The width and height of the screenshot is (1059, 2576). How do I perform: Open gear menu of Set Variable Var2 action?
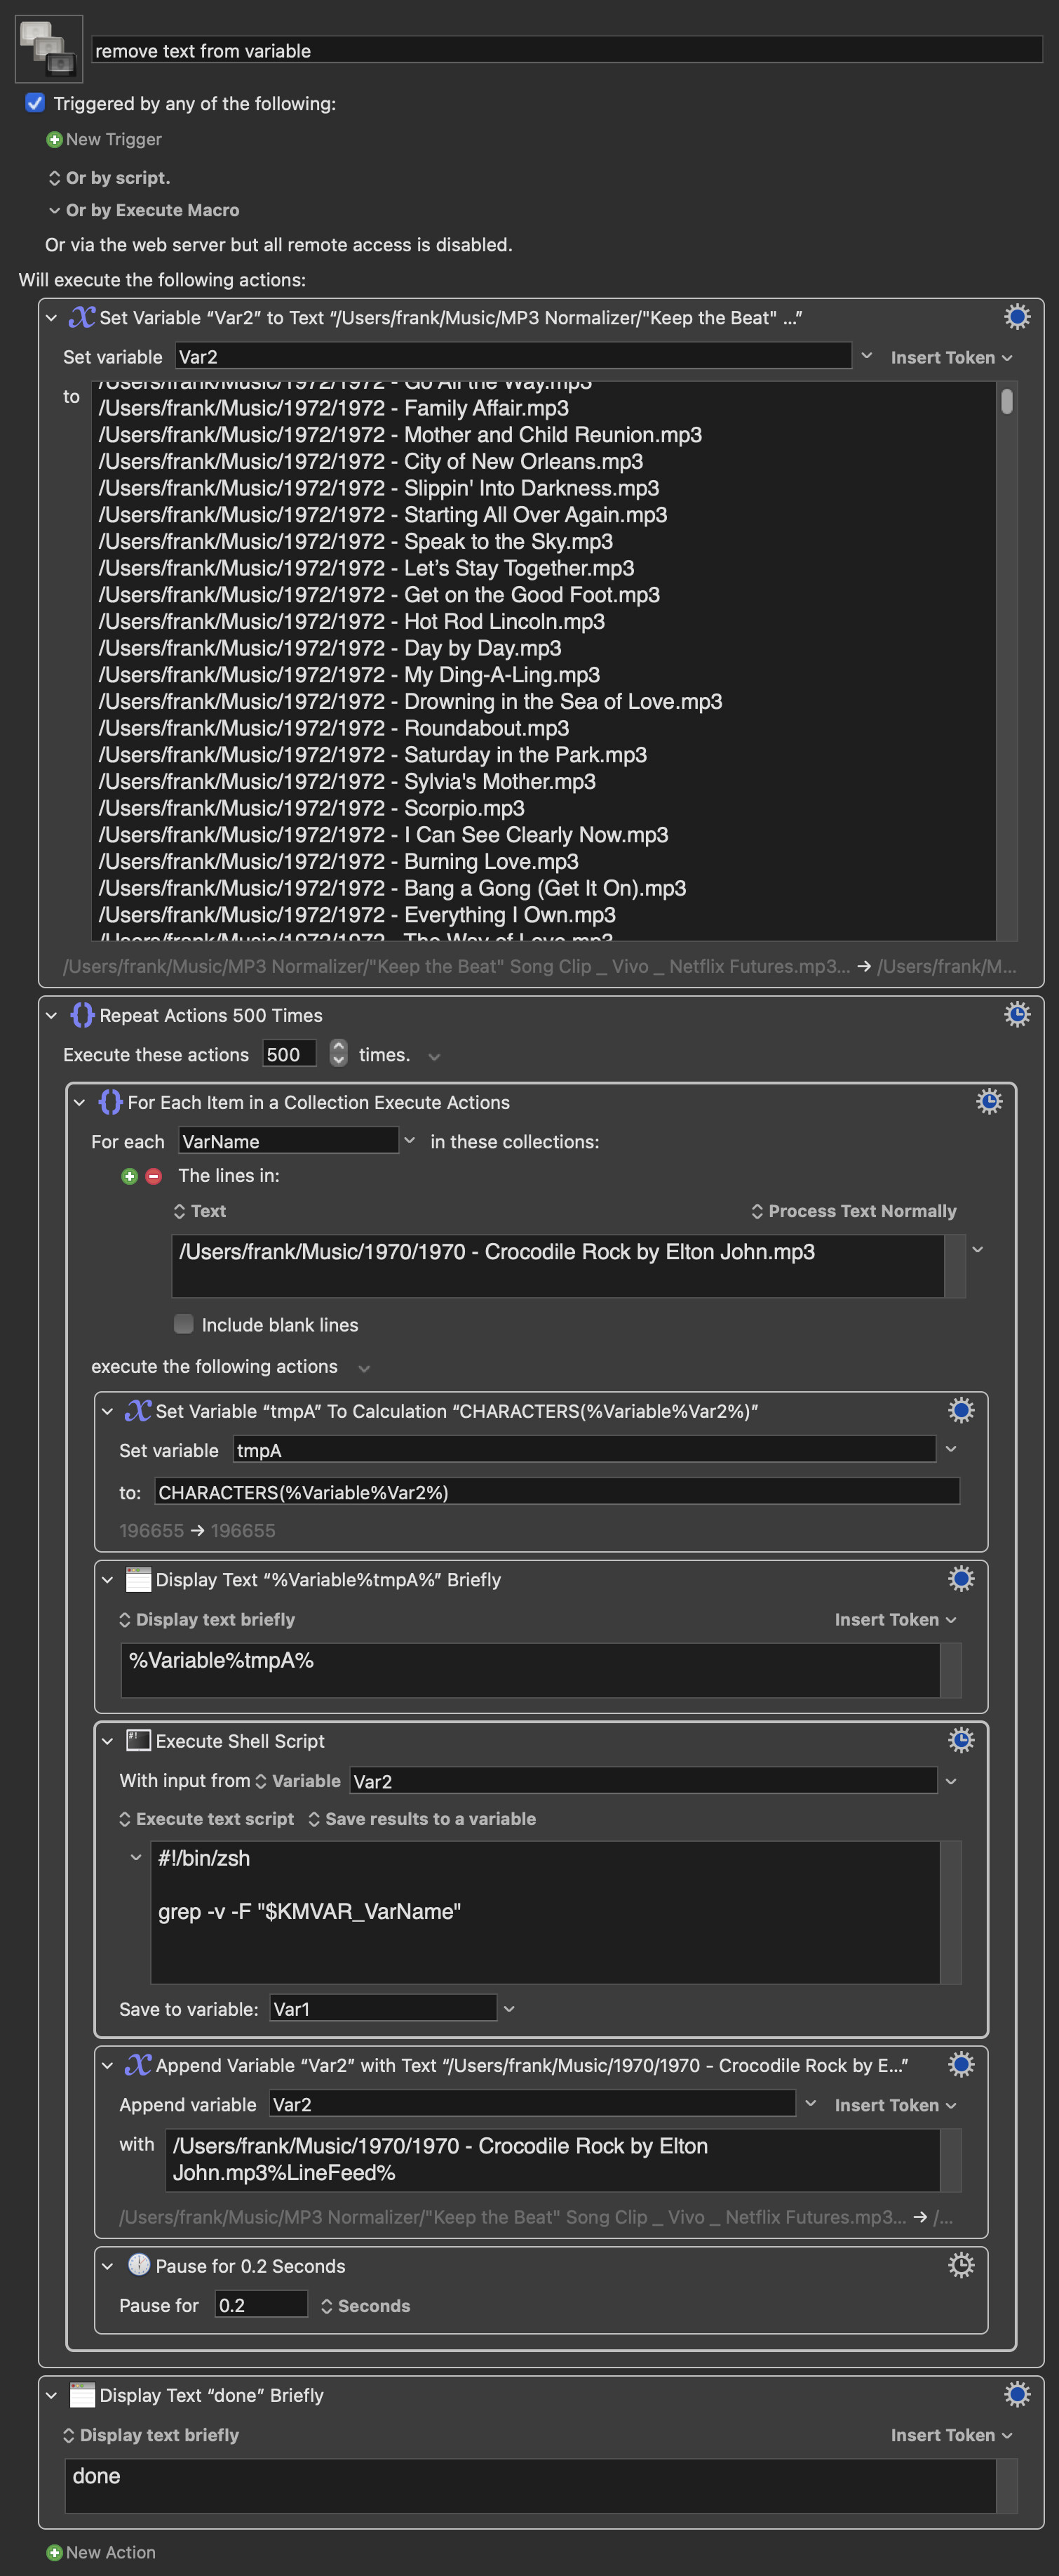[x=1016, y=317]
